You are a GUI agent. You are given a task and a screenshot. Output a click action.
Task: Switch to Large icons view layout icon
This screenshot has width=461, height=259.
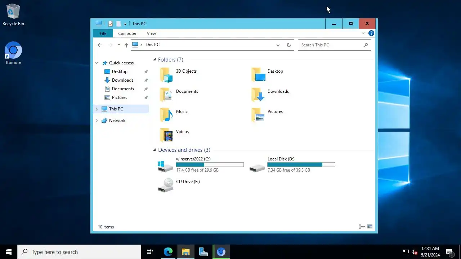370,227
